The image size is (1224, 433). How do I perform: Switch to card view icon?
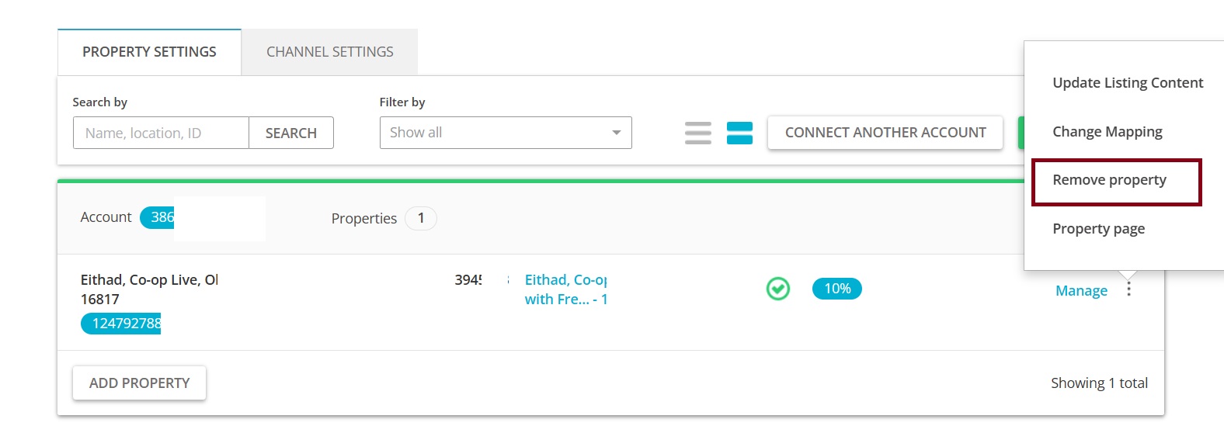coord(739,133)
